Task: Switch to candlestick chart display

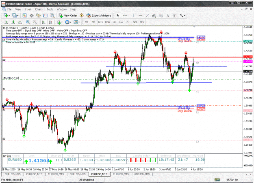Action: (13, 22)
